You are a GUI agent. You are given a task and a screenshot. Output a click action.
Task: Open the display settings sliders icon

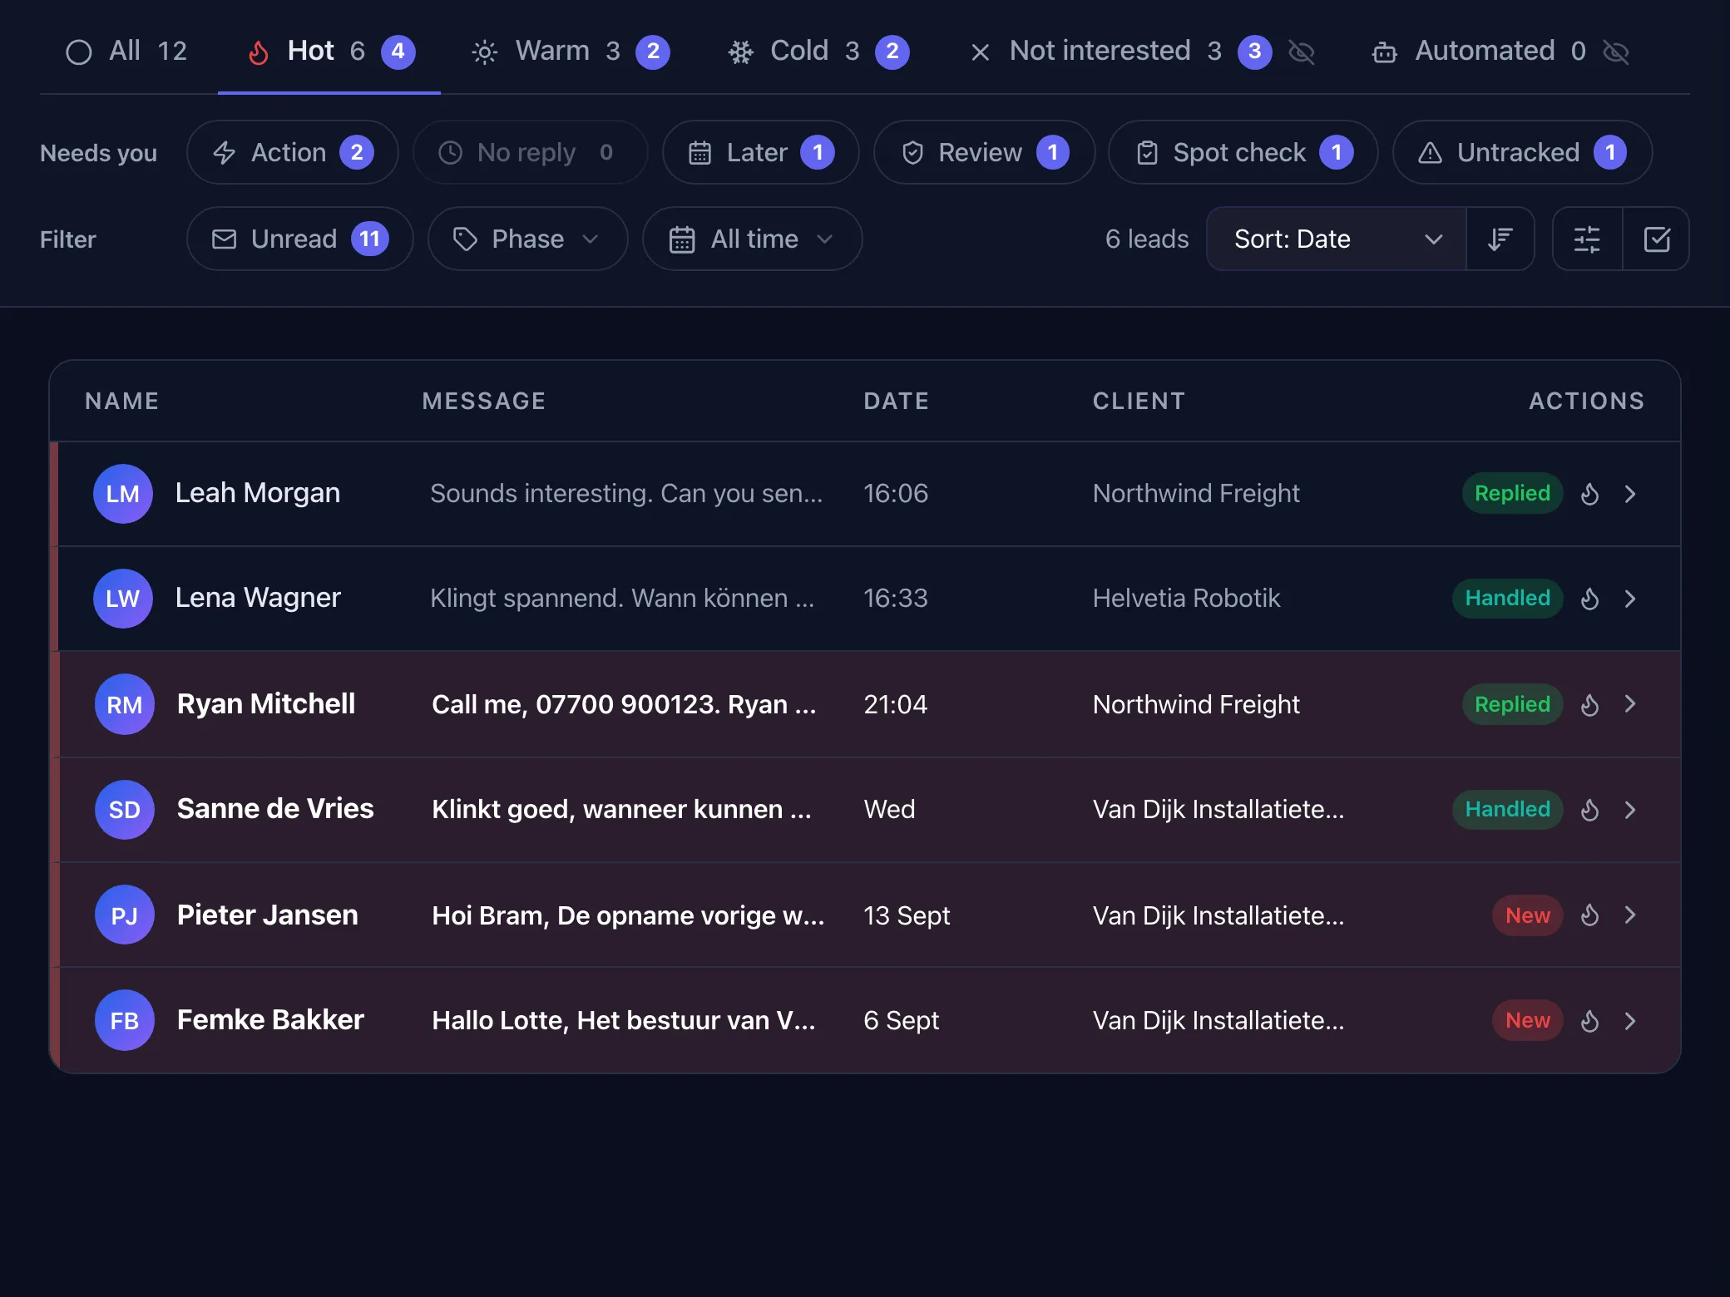tap(1587, 239)
